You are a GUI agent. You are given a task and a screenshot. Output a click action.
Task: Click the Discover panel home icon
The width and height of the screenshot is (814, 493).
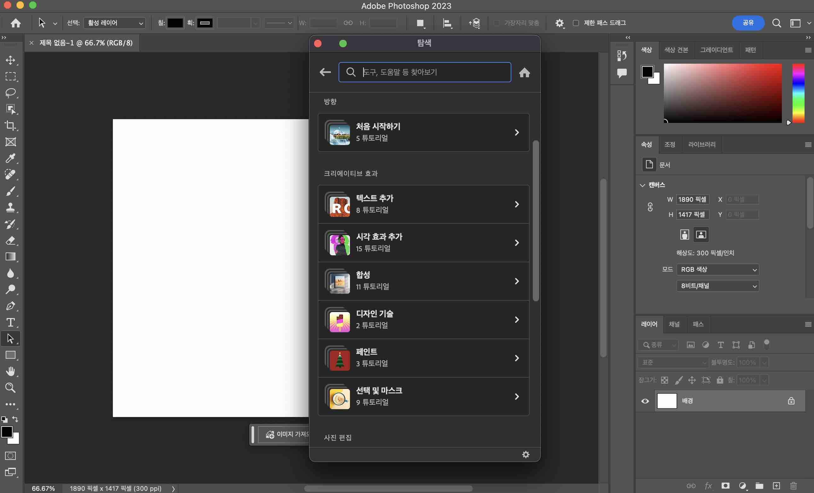pos(524,72)
